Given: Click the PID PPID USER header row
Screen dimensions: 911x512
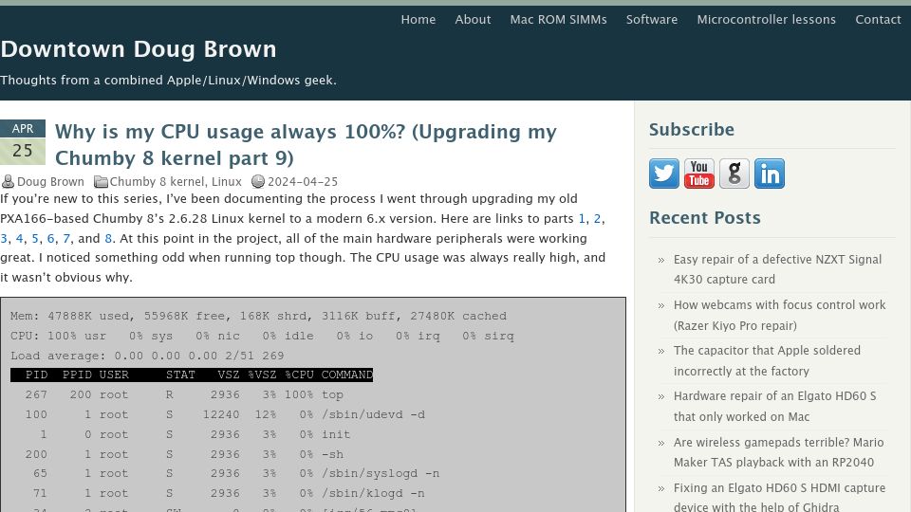Looking at the screenshot, I should coord(192,375).
